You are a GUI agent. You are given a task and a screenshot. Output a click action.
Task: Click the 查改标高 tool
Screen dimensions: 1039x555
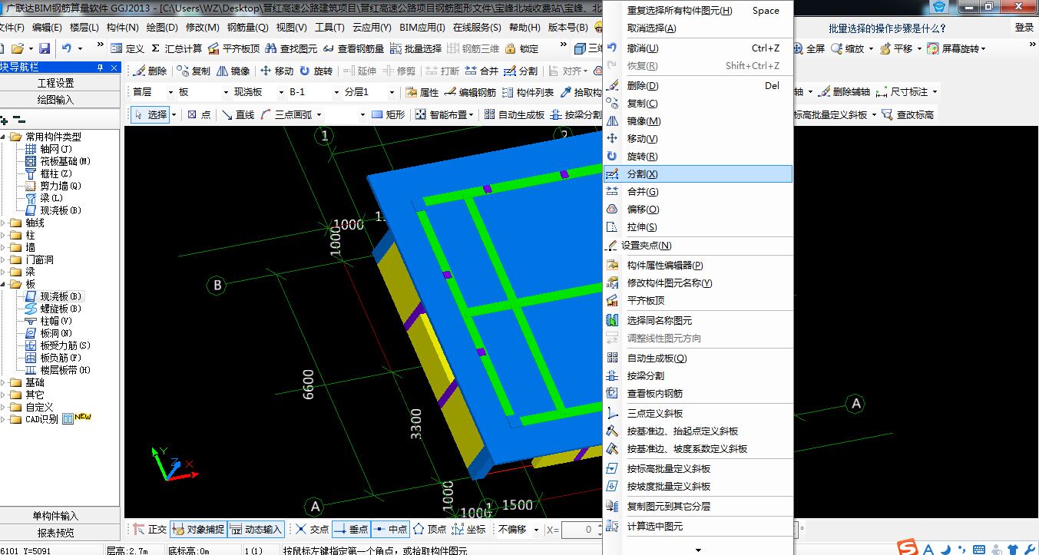pos(908,114)
